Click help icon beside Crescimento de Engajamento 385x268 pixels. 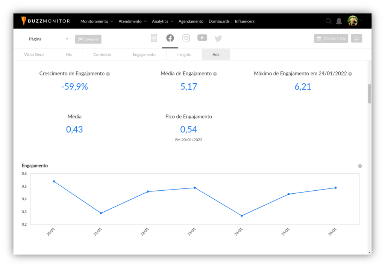108,74
